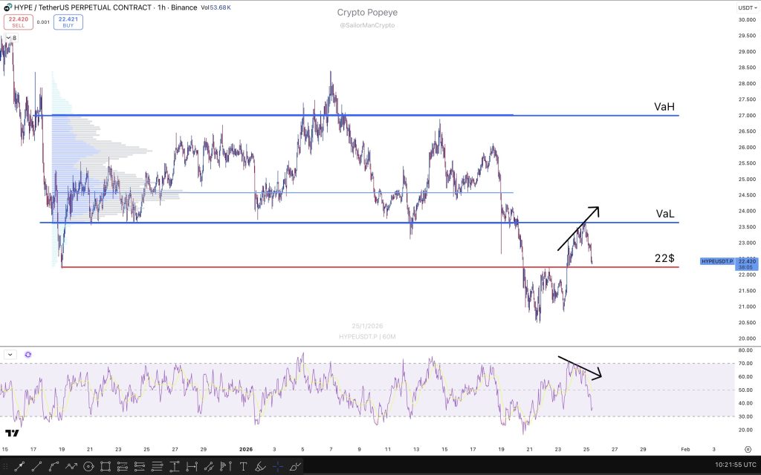
Task: Select the trend line tool with arrow
Action: [19, 466]
